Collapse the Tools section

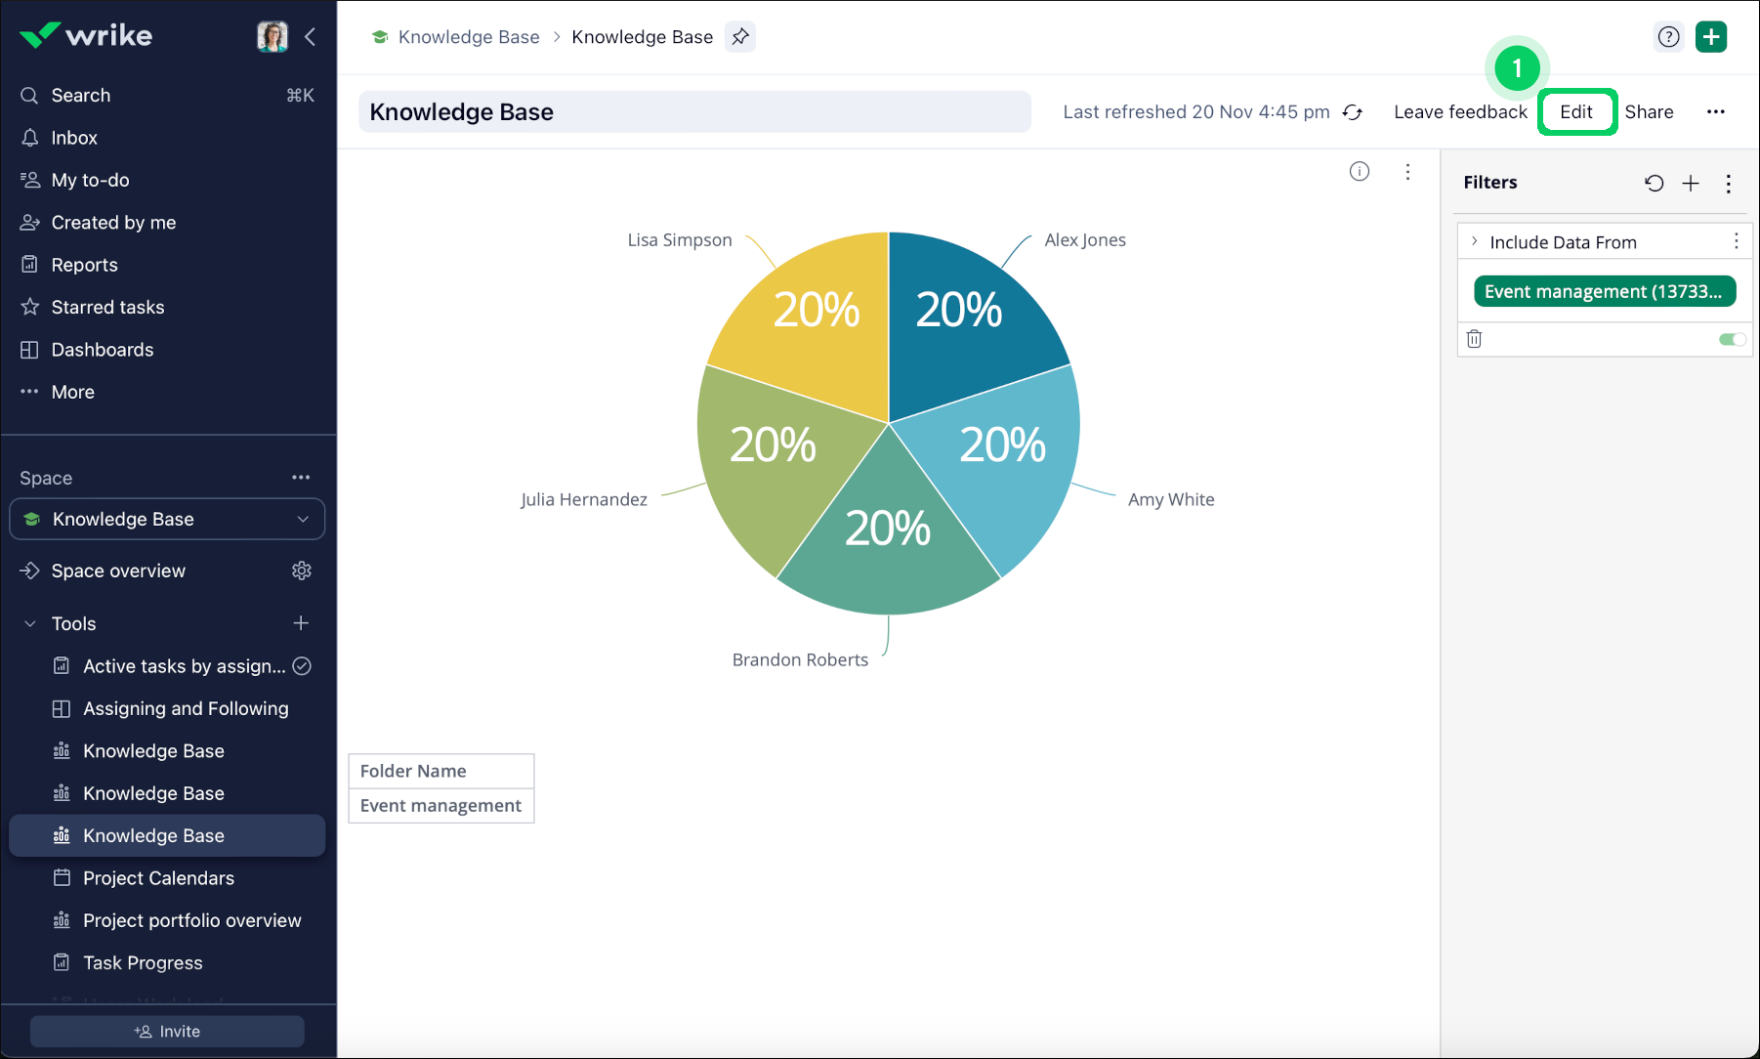coord(27,623)
